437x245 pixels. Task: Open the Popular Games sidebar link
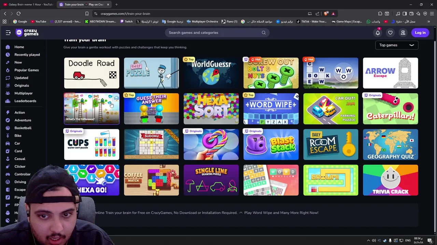click(x=27, y=70)
